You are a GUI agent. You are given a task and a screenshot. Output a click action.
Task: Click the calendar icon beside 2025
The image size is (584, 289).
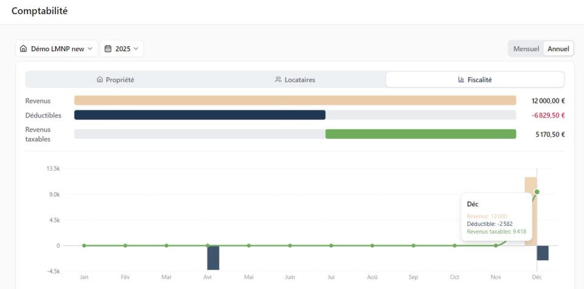(x=108, y=49)
